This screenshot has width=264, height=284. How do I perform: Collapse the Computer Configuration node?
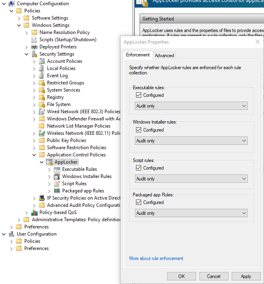point(4,4)
